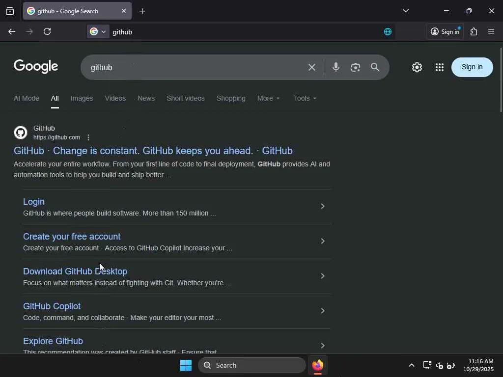
Task: Click the Windows taskbar Search box
Action: click(252, 365)
